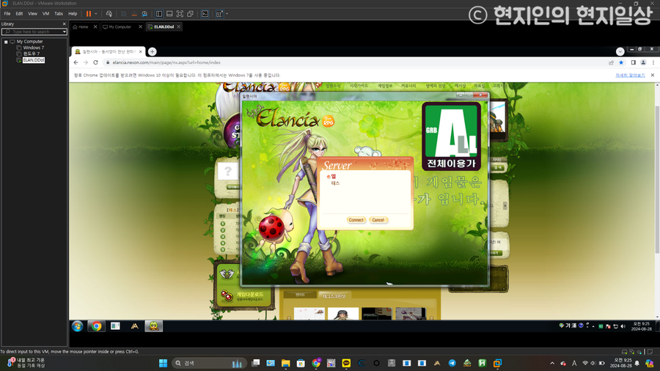
Task: Open the 자세히 알아보기 link
Action: tap(630, 76)
